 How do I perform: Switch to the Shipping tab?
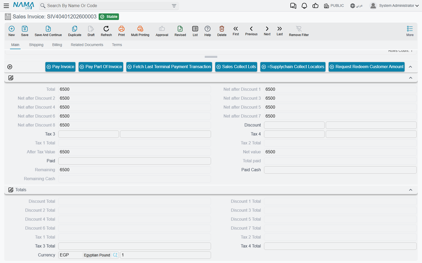point(36,45)
